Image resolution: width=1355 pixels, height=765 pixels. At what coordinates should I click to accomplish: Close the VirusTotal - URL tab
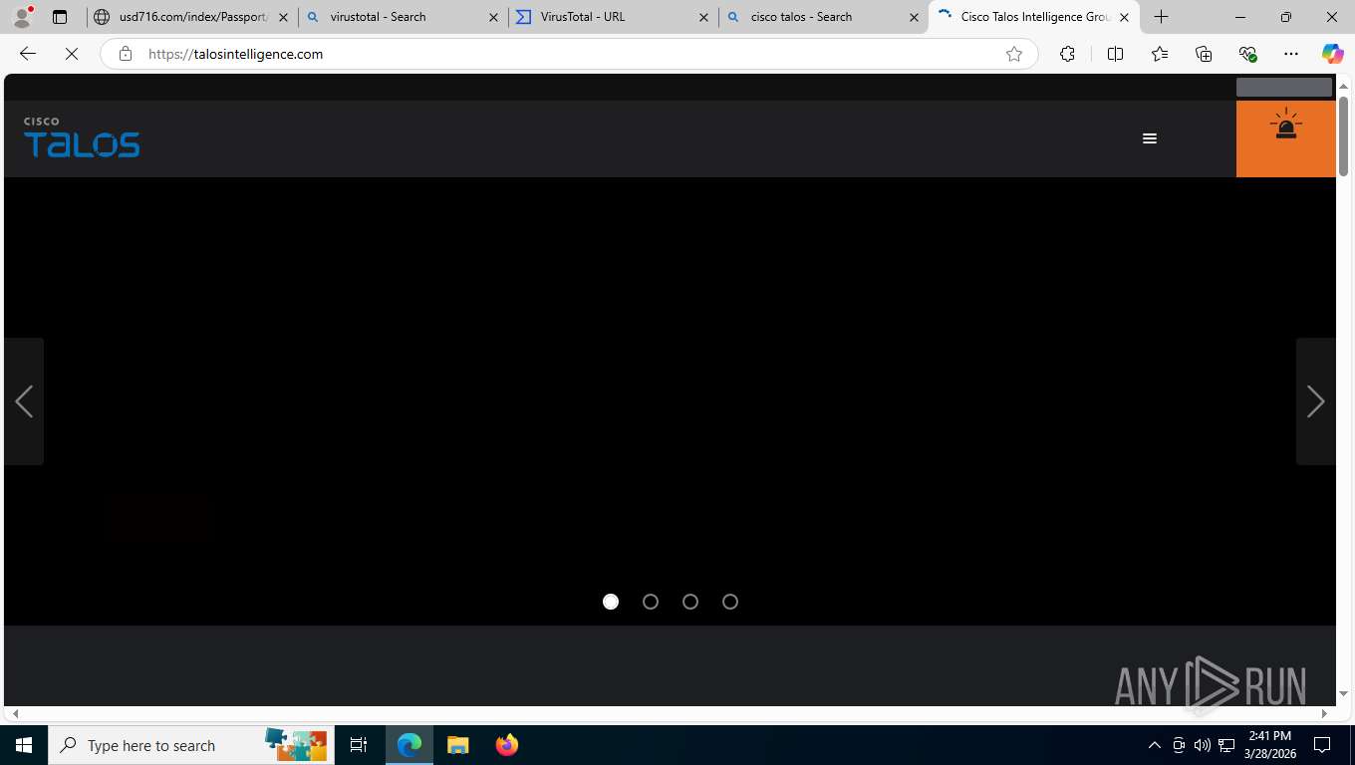(704, 17)
